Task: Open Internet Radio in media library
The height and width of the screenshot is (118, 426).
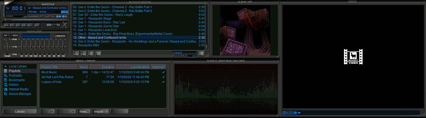Action: coord(19,89)
